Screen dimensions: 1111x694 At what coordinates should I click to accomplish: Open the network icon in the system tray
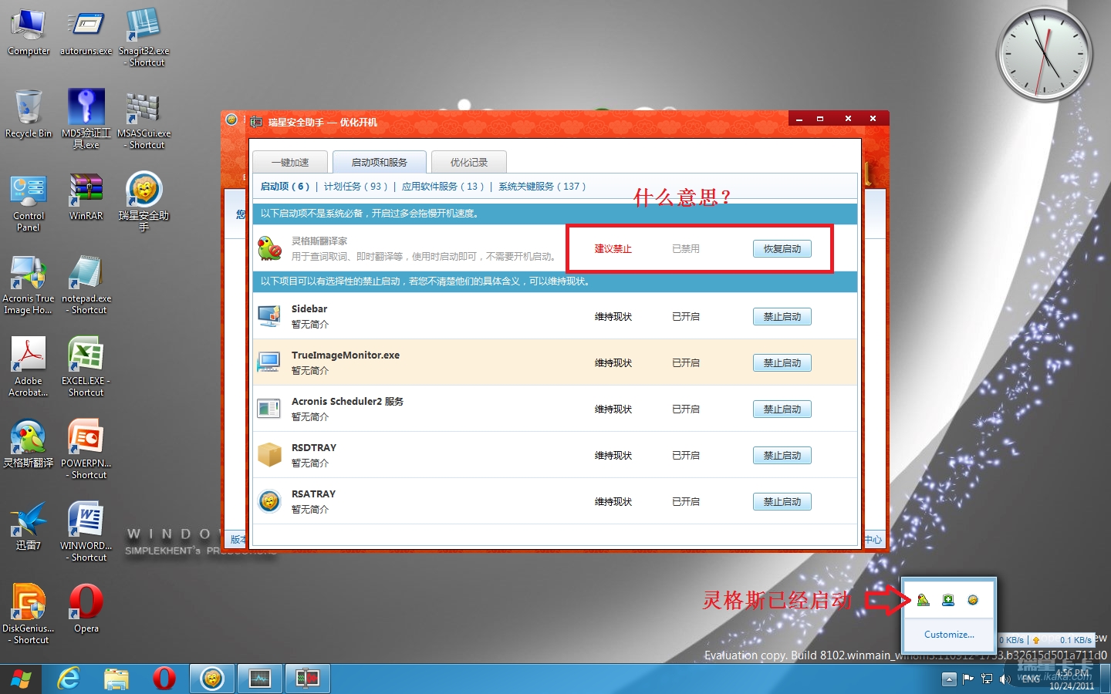pyautogui.click(x=987, y=679)
